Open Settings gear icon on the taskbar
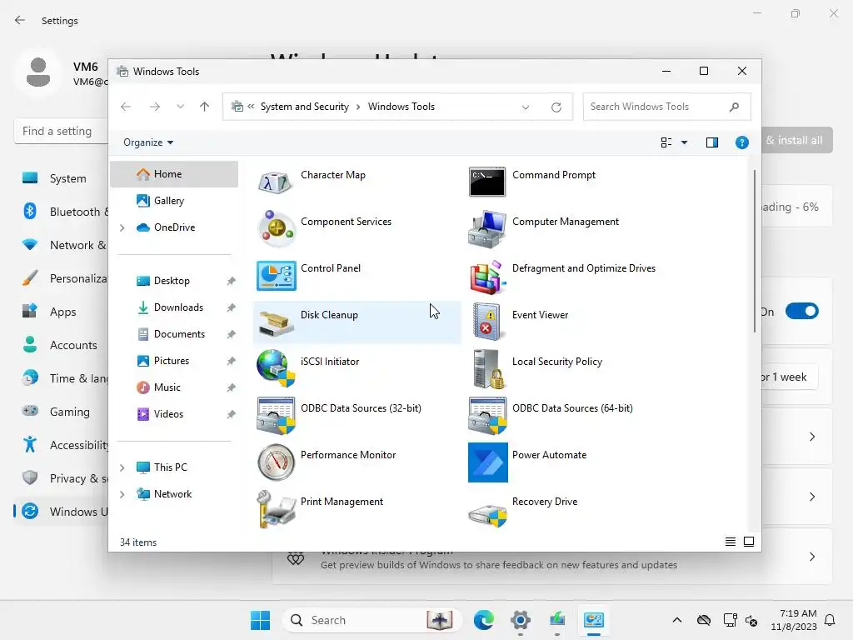 coord(521,620)
